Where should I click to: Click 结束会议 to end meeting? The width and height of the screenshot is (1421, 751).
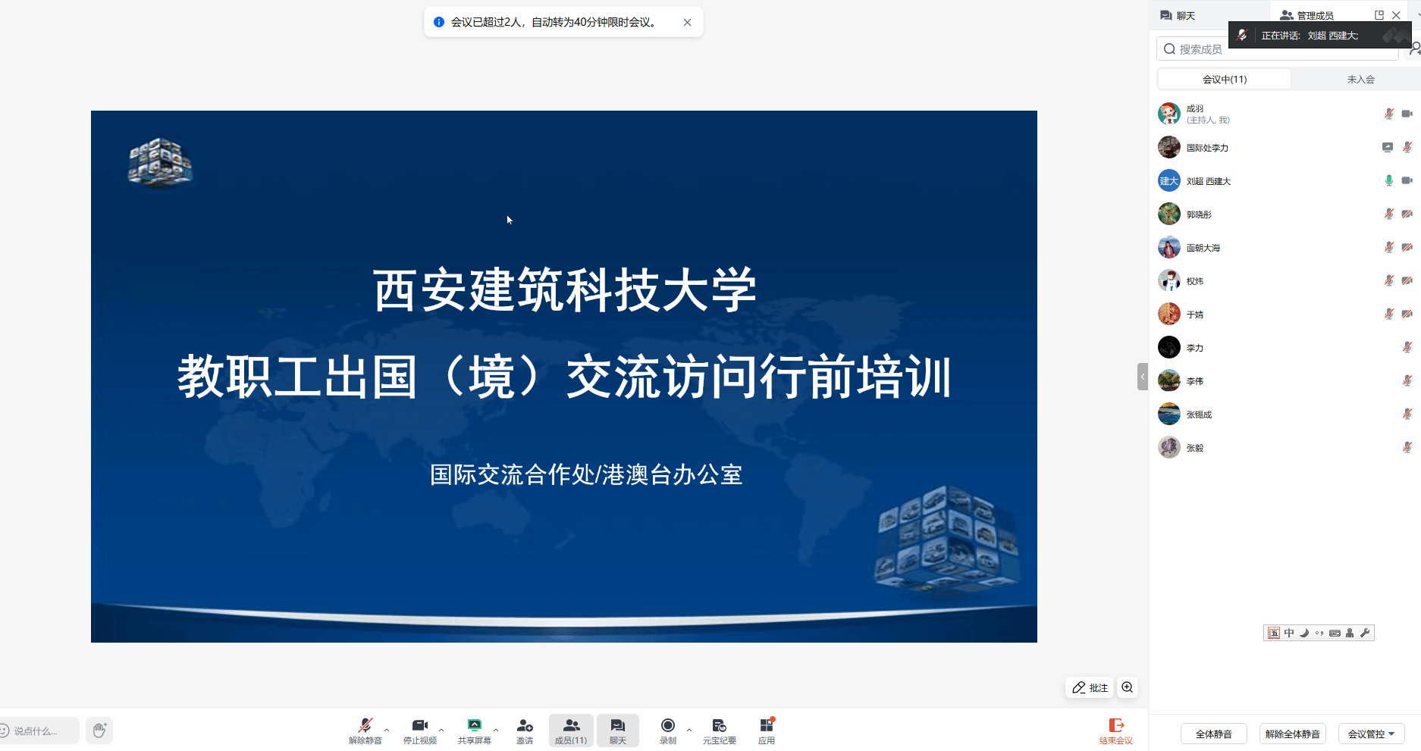click(x=1116, y=731)
